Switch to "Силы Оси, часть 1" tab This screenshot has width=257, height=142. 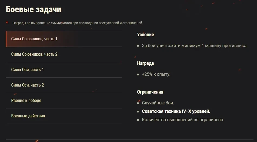point(27,70)
